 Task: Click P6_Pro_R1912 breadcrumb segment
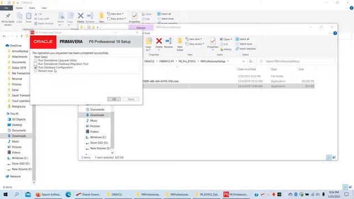coord(187,61)
